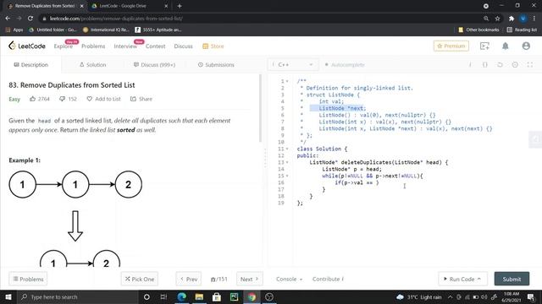Click the weather Light rain tray item

point(419,296)
